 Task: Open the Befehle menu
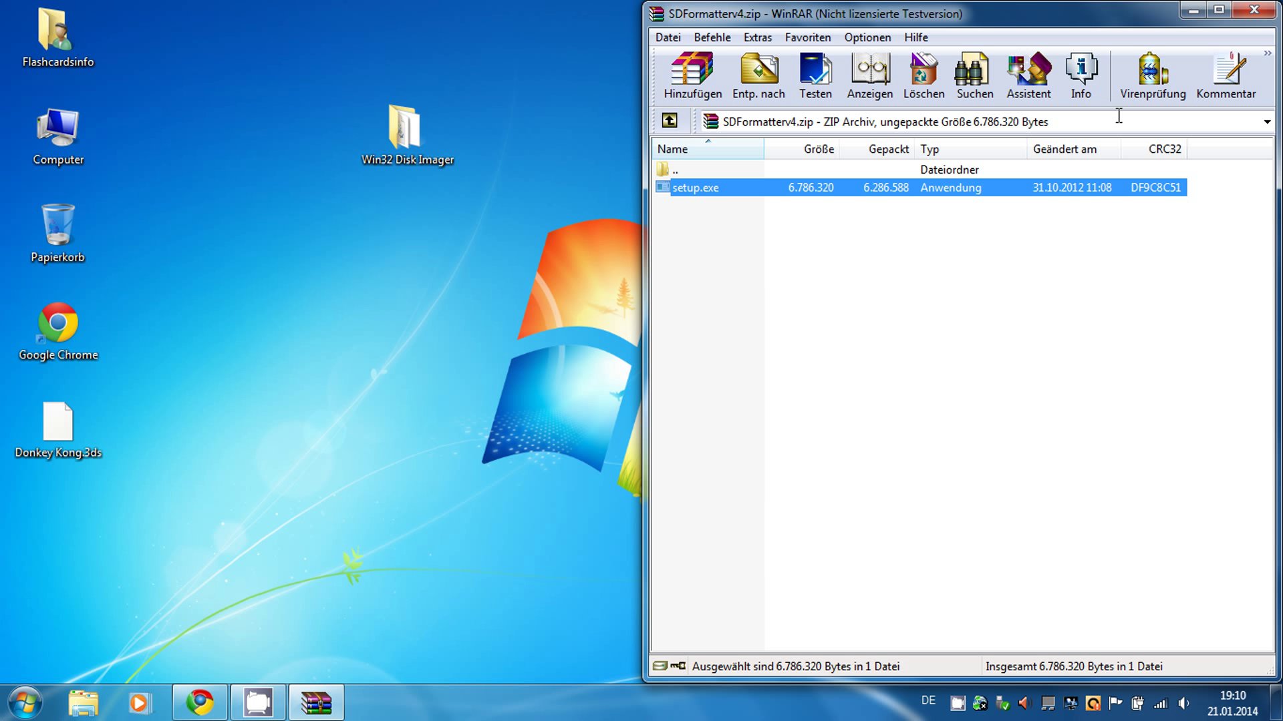click(712, 37)
